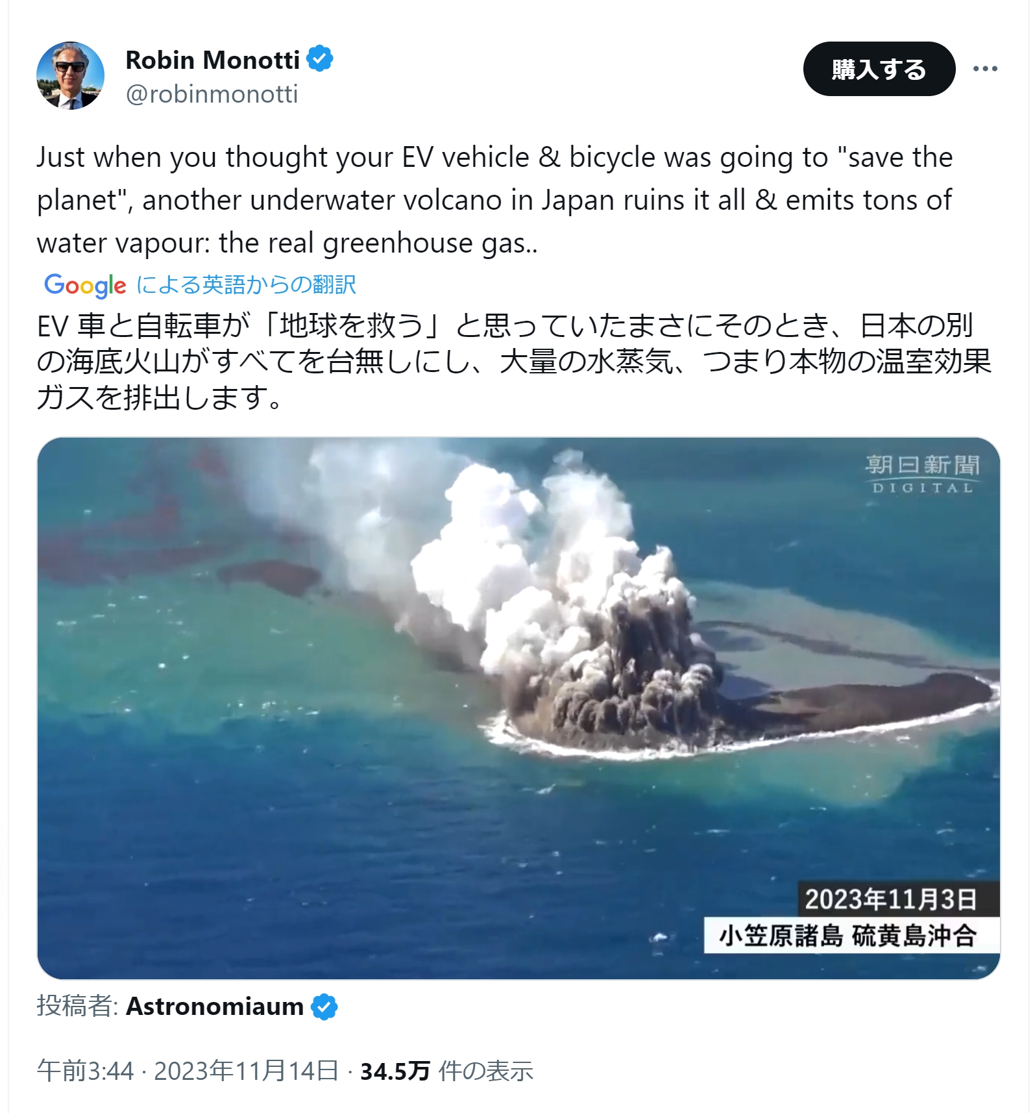Click the による英語からの翻訳 translation link
This screenshot has height=1113, width=1035.
pos(246,284)
